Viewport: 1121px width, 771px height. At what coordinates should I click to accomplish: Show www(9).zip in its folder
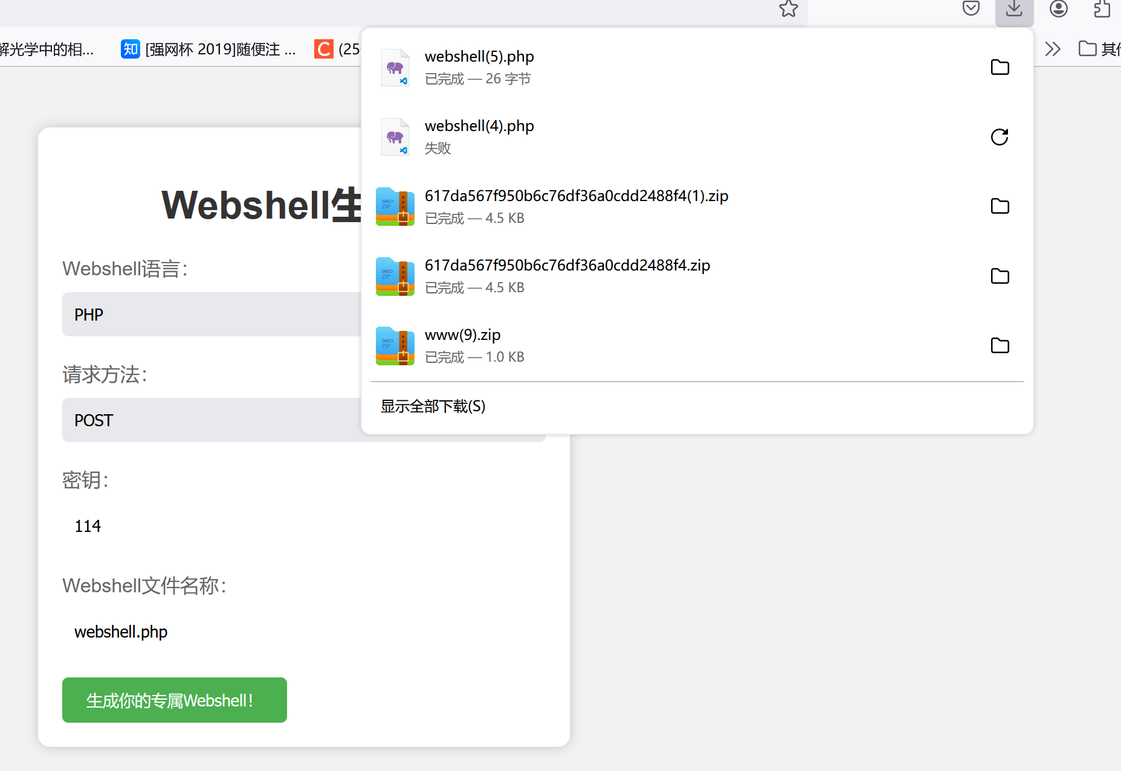[x=1000, y=345]
